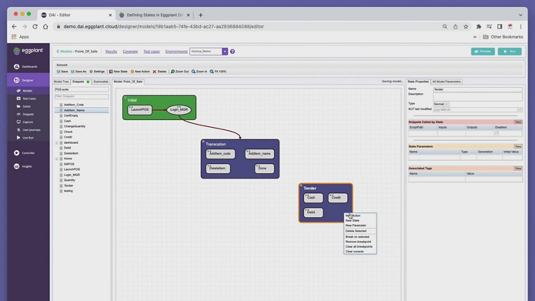Image resolution: width=535 pixels, height=301 pixels.
Task: Go back via the Models breadcrumb link
Action: (64, 52)
